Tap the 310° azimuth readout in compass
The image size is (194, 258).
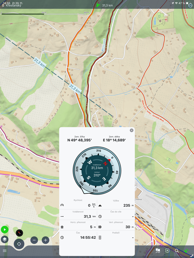97,175
